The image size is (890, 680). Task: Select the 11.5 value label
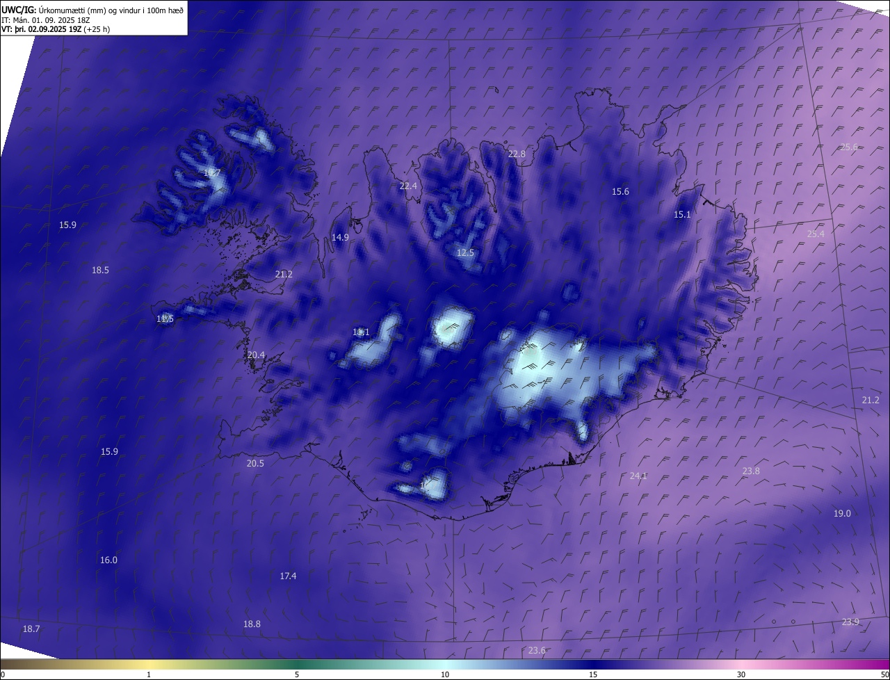[x=165, y=318]
